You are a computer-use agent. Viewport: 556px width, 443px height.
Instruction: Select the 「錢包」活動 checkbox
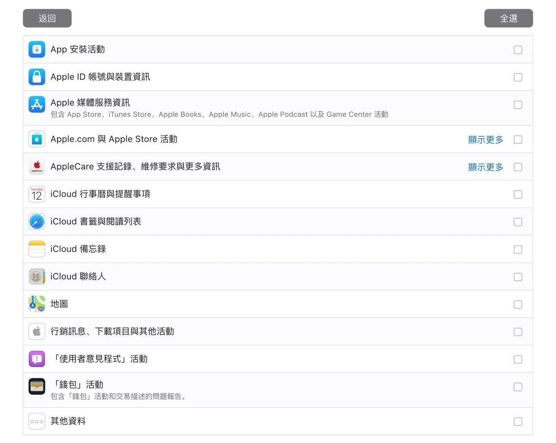pos(518,387)
